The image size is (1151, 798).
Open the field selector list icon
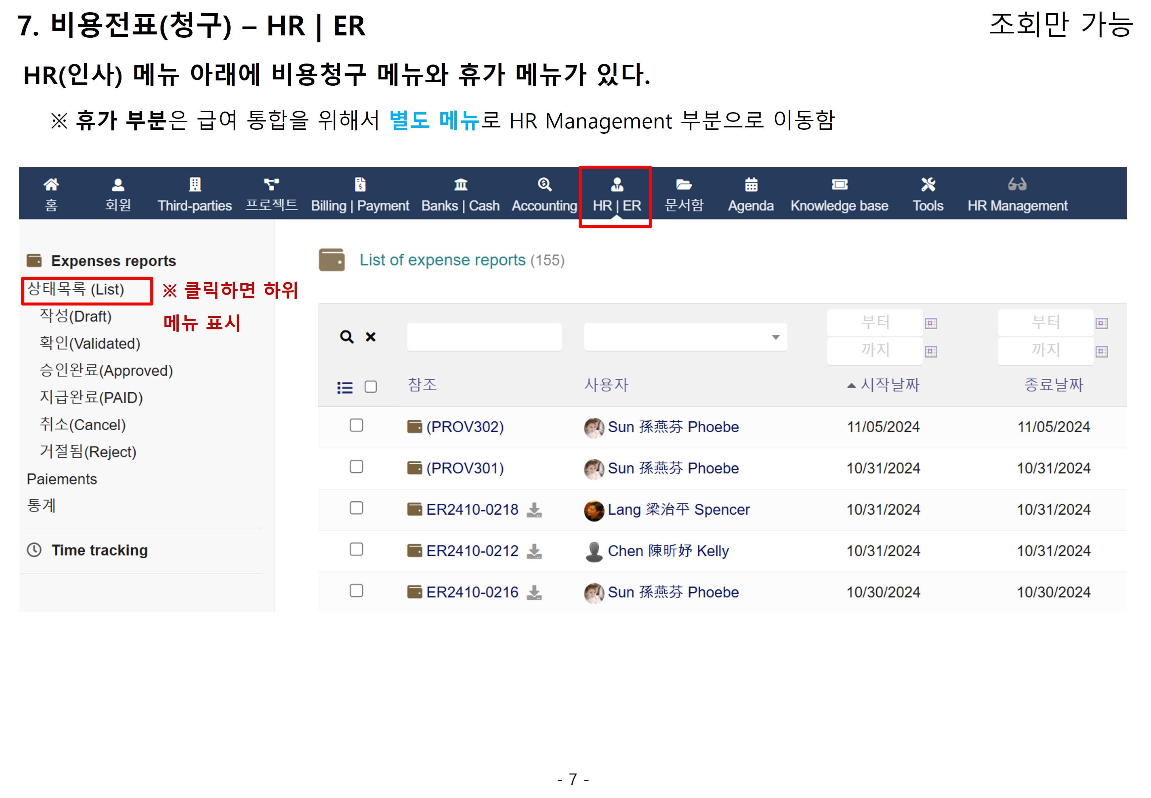pyautogui.click(x=345, y=388)
